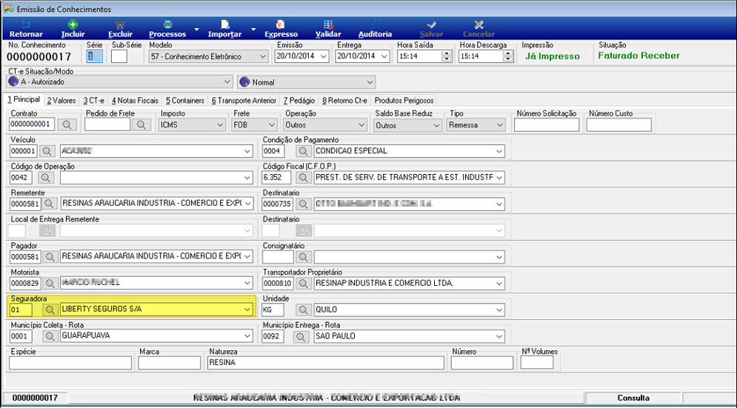Switch to the Produtos Perigosos tab
The width and height of the screenshot is (737, 408).
tap(404, 101)
